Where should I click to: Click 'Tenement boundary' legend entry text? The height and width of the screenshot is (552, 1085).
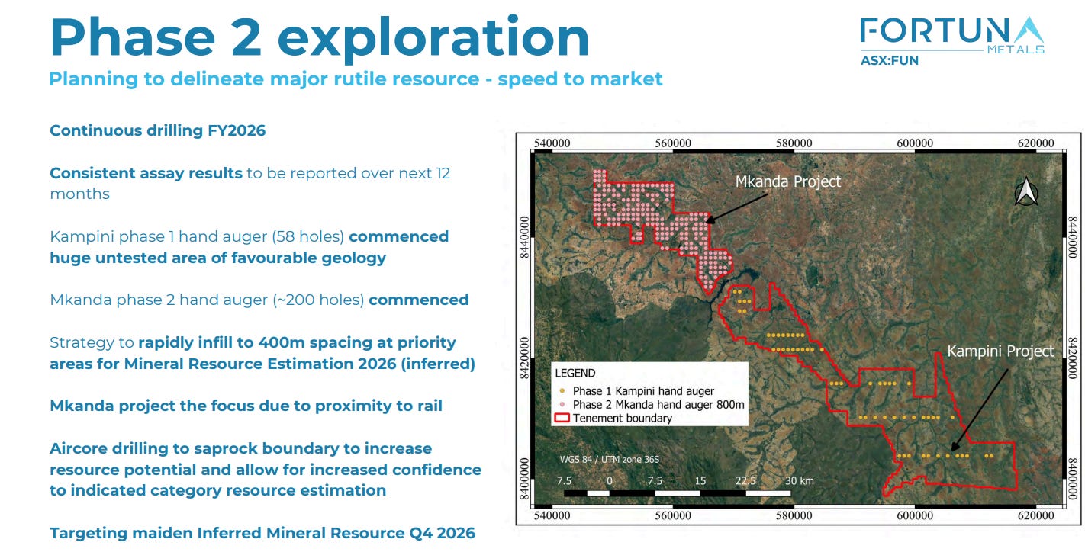pos(623,419)
